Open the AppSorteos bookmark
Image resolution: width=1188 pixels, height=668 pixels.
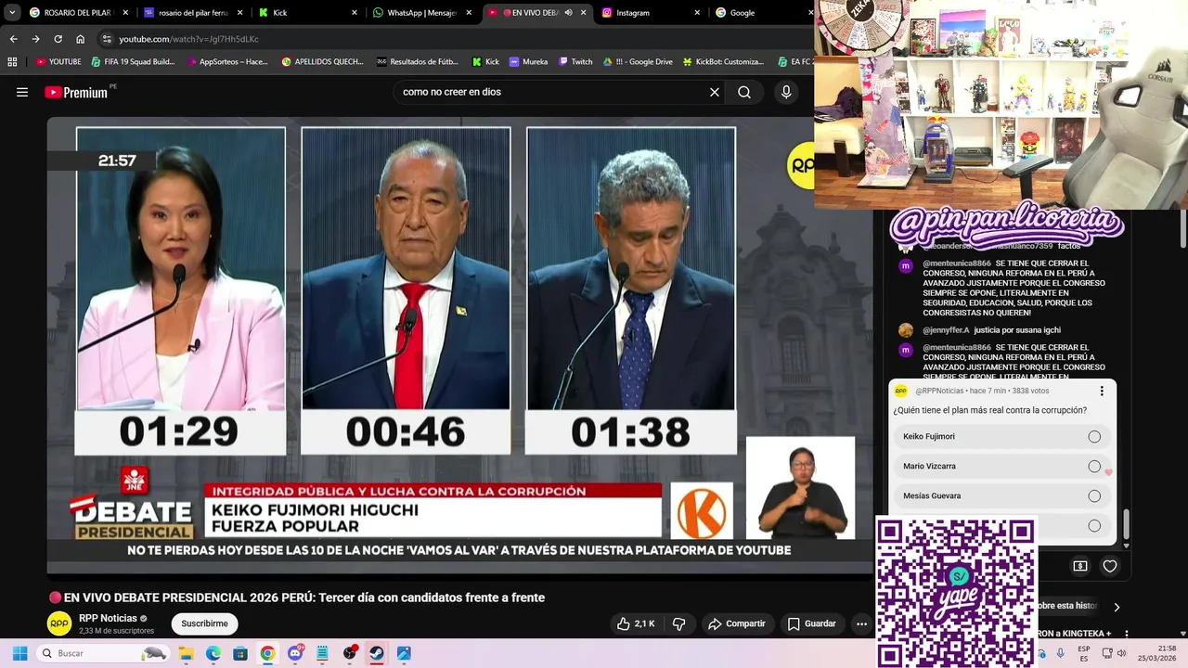(x=226, y=62)
